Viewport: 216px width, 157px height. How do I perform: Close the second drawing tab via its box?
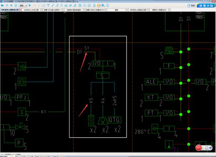click(x=41, y=10)
